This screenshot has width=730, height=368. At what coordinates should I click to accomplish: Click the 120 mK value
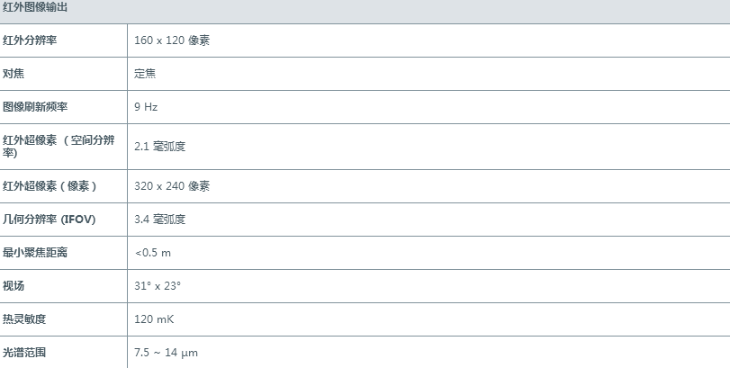[153, 319]
